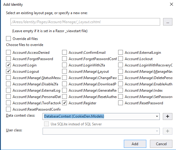The width and height of the screenshot is (176, 150).
Task: Uncheck the Account\Login checkbox
Action: pos(8,65)
